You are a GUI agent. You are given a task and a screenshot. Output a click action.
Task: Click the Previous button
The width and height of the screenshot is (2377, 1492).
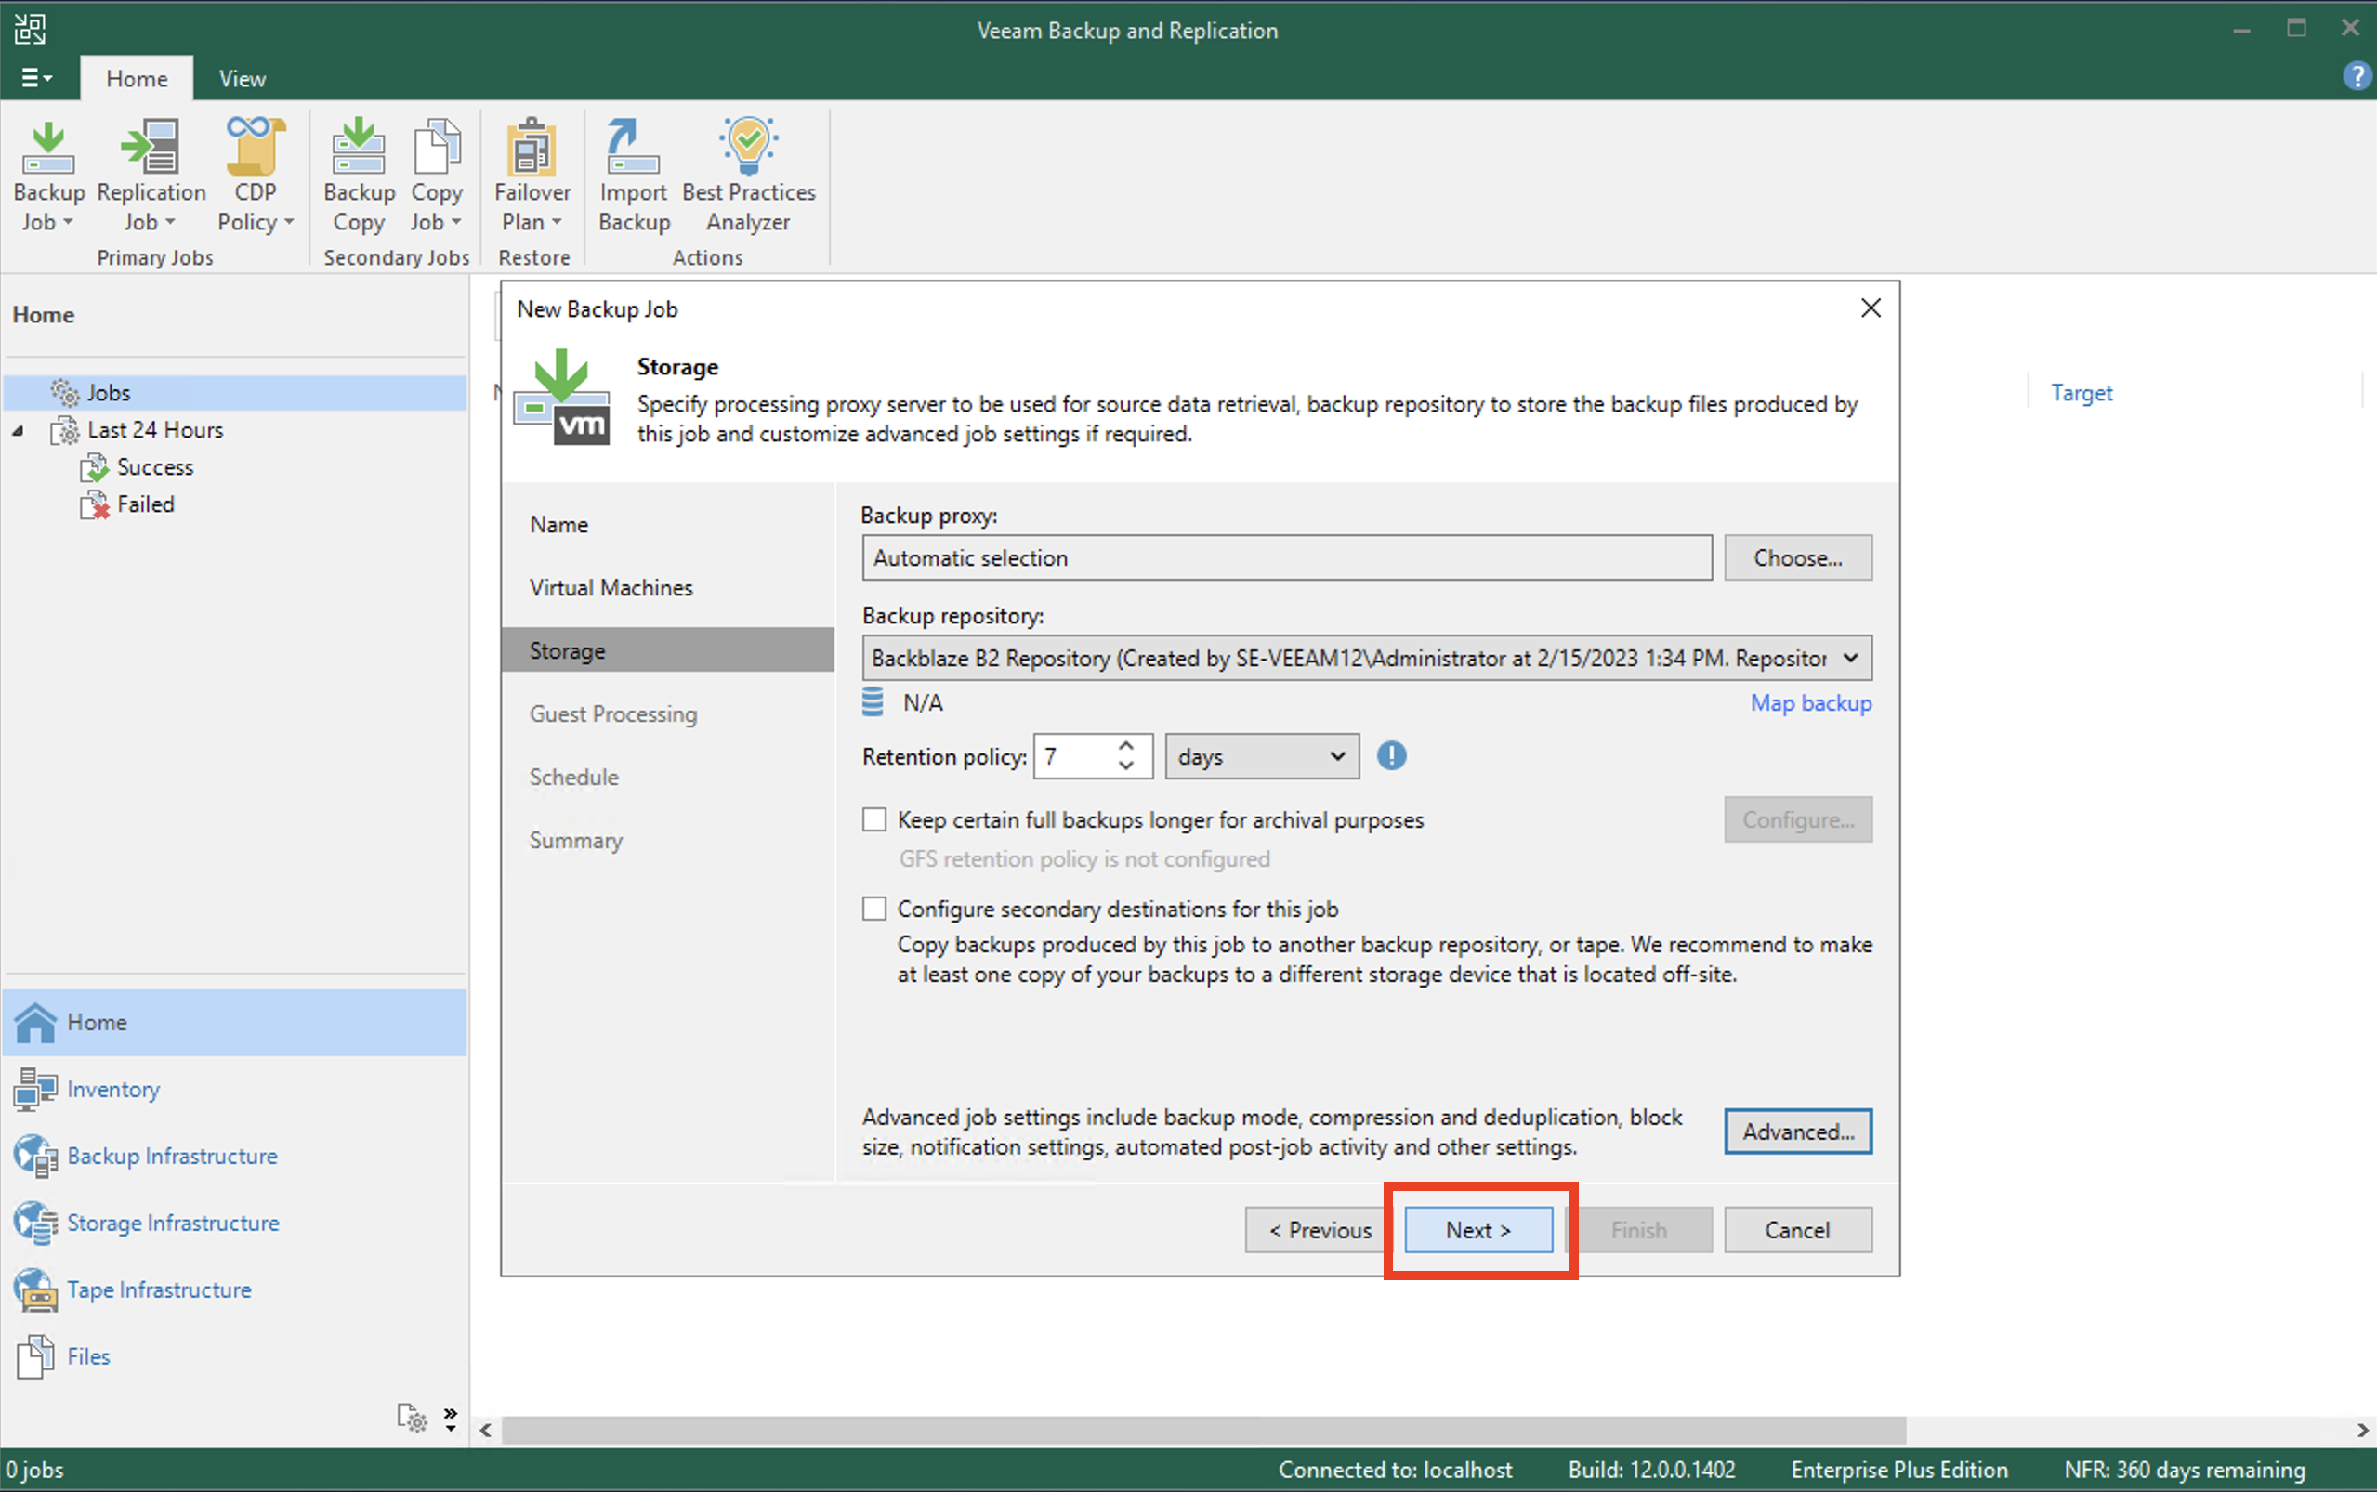tap(1319, 1231)
